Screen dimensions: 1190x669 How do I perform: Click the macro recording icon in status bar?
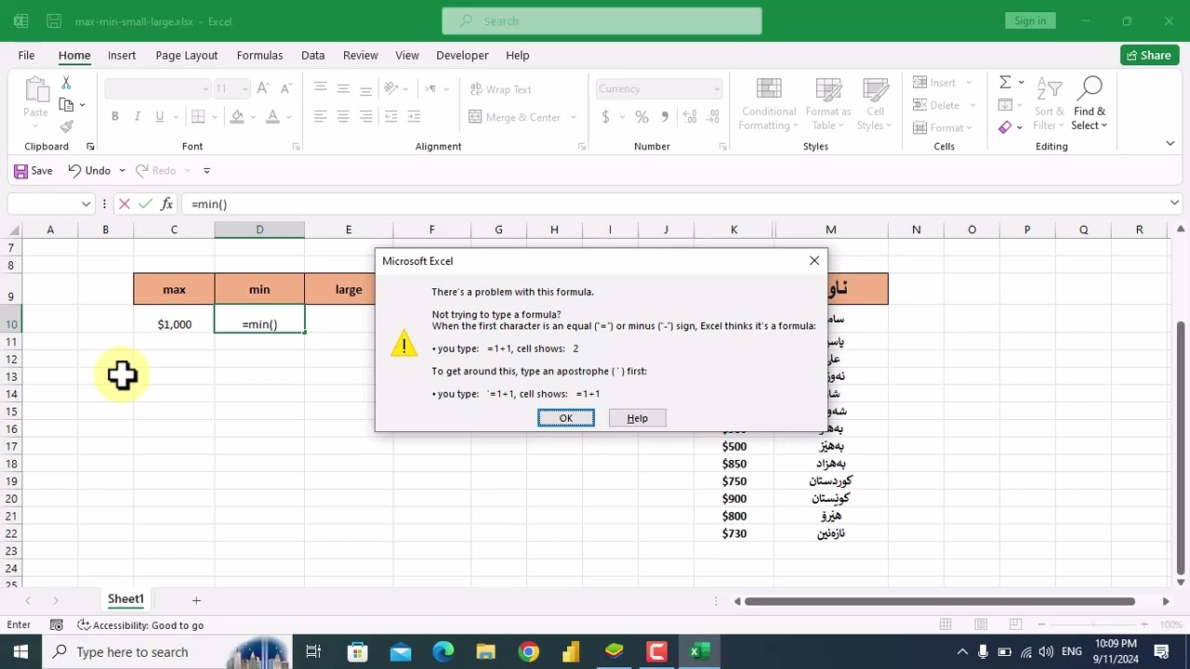click(x=57, y=625)
